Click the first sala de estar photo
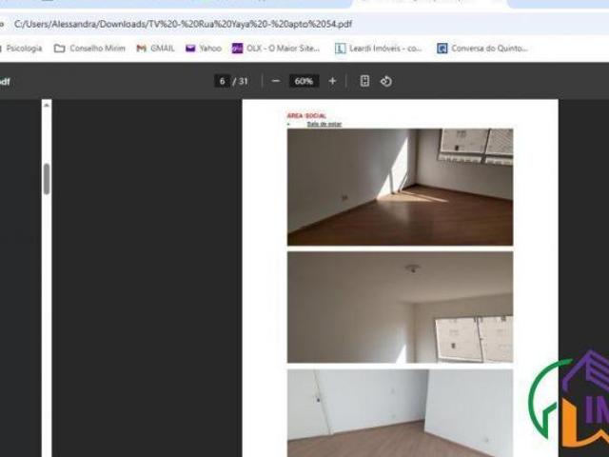Viewport: 609px width, 457px height. coord(400,187)
